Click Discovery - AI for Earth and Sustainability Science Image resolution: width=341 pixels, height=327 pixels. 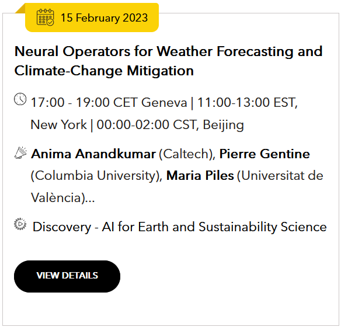(x=179, y=227)
